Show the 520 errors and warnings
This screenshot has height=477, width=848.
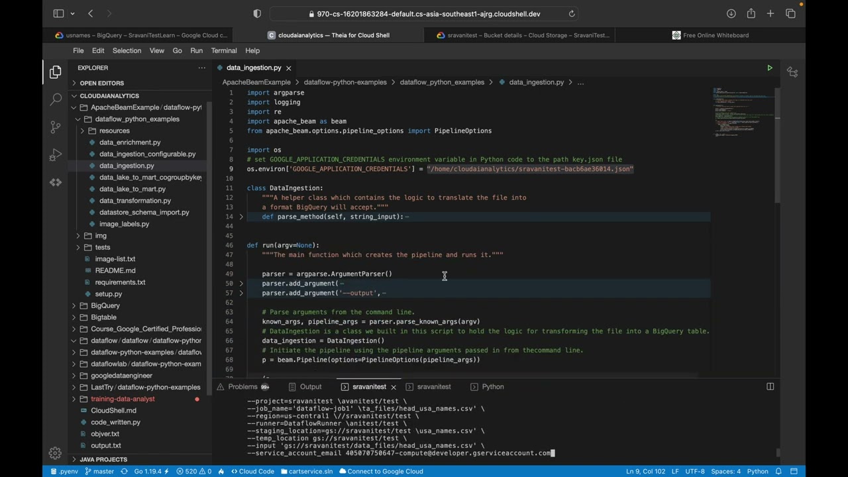[x=194, y=471]
